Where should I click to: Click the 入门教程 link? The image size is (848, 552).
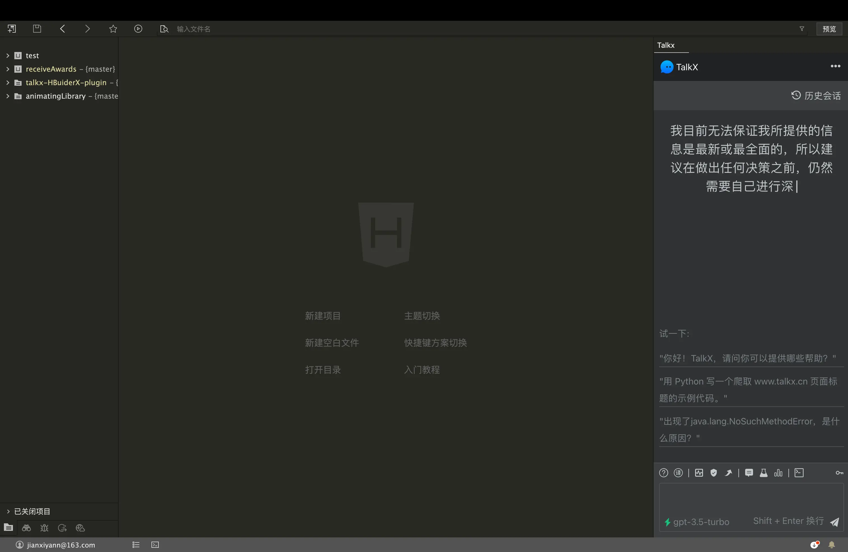[422, 370]
